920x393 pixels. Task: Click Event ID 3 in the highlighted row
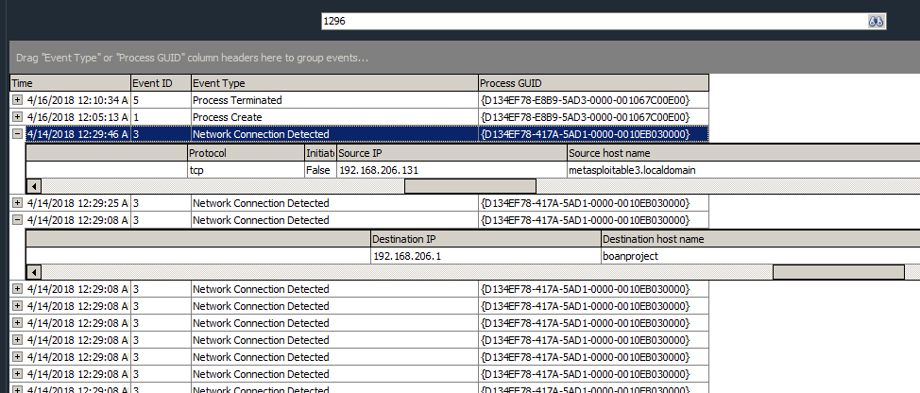point(161,134)
